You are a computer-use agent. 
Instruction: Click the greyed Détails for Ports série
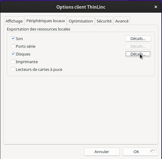pyautogui.click(x=138, y=46)
